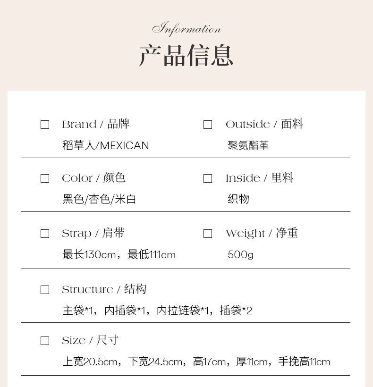The image size is (373, 387).
Task: Select the brand name 稻草人/MEXICAN
Action: coord(106,145)
